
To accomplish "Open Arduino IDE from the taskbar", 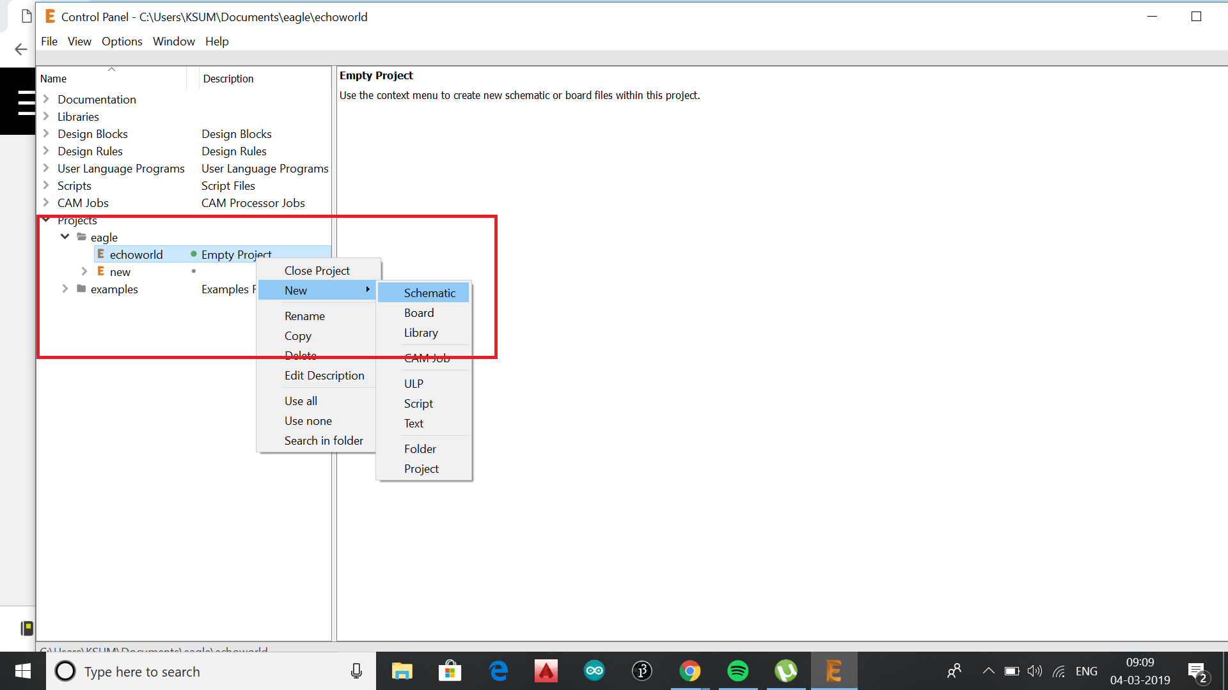I will coord(594,671).
